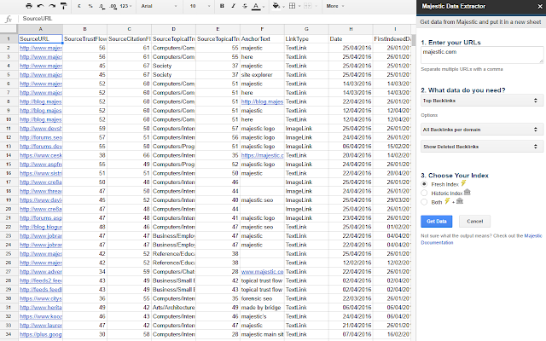This screenshot has height=341, width=546.
Task: Click the Get Data button
Action: tap(436, 221)
